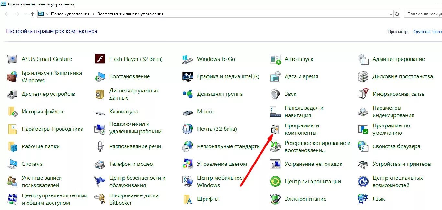Open Учетные записи пользователей link
The height and width of the screenshot is (210, 442).
[42, 182]
